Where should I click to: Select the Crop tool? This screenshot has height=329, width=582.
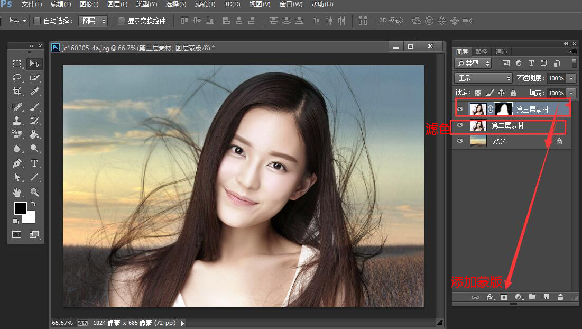click(17, 92)
